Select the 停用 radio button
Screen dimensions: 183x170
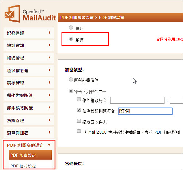coord(71,27)
